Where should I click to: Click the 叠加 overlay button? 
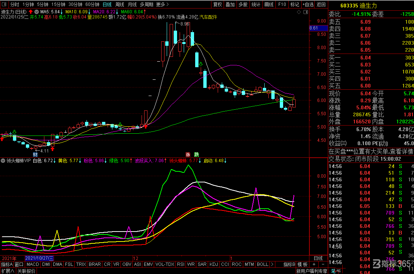(230, 4)
